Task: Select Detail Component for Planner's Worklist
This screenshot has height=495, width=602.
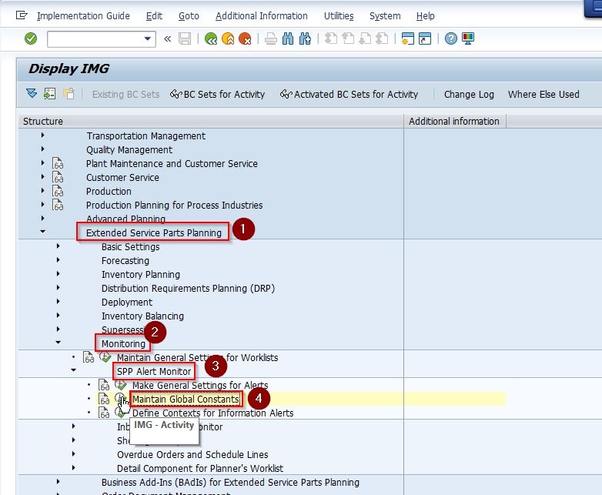Action: tap(200, 469)
